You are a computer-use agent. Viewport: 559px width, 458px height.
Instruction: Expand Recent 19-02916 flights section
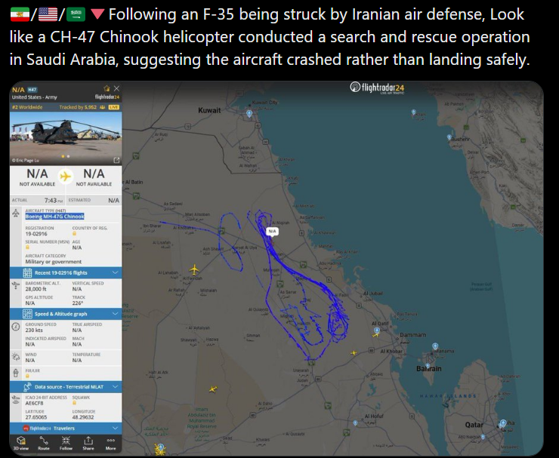click(66, 273)
